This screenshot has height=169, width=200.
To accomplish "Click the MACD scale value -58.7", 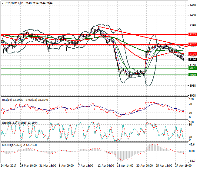I will pos(192,161).
